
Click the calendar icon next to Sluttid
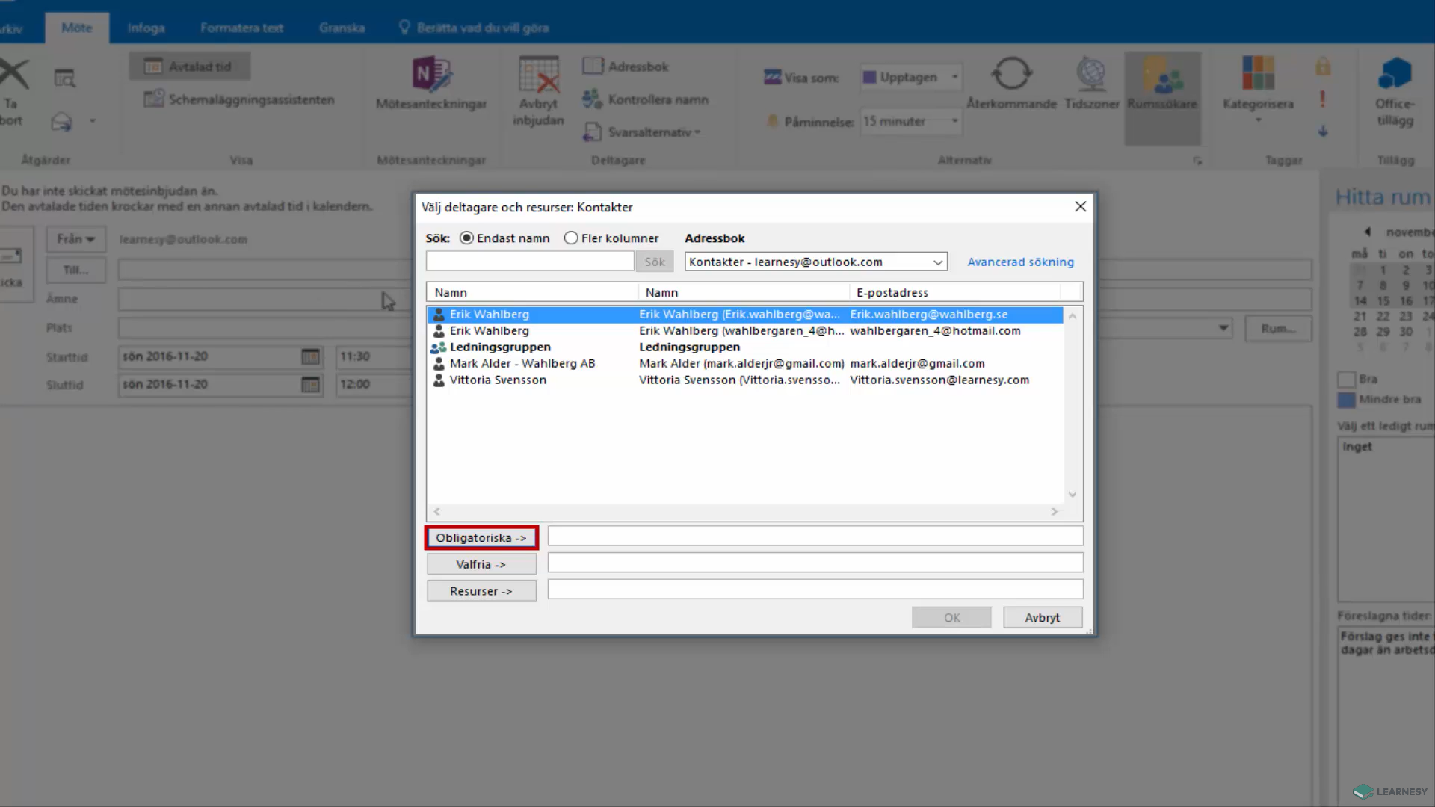click(310, 385)
